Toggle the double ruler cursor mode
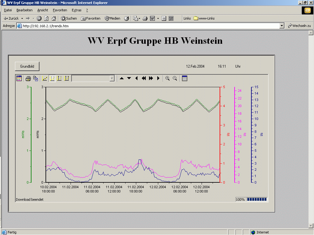Image resolution: width=314 pixels, height=235 pixels. (x=60, y=78)
